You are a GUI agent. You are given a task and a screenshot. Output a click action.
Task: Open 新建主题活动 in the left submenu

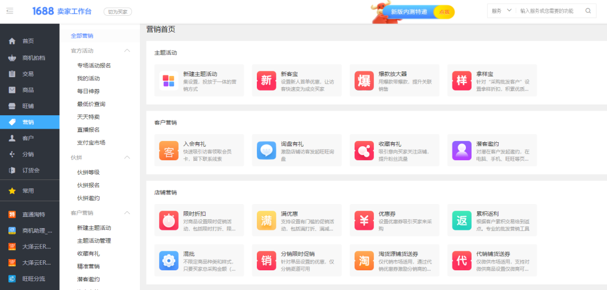point(94,228)
